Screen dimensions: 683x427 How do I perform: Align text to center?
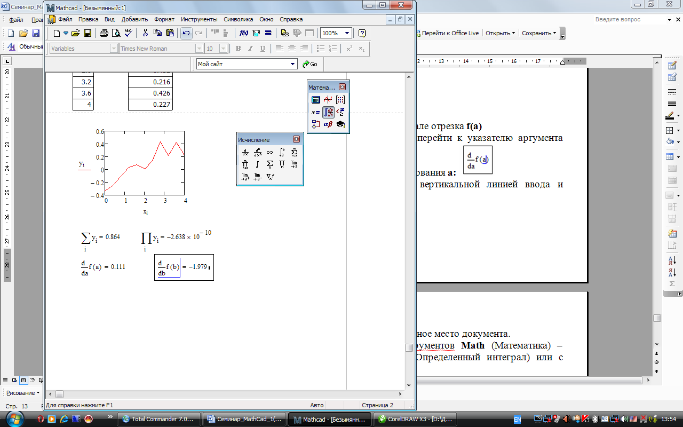[292, 49]
